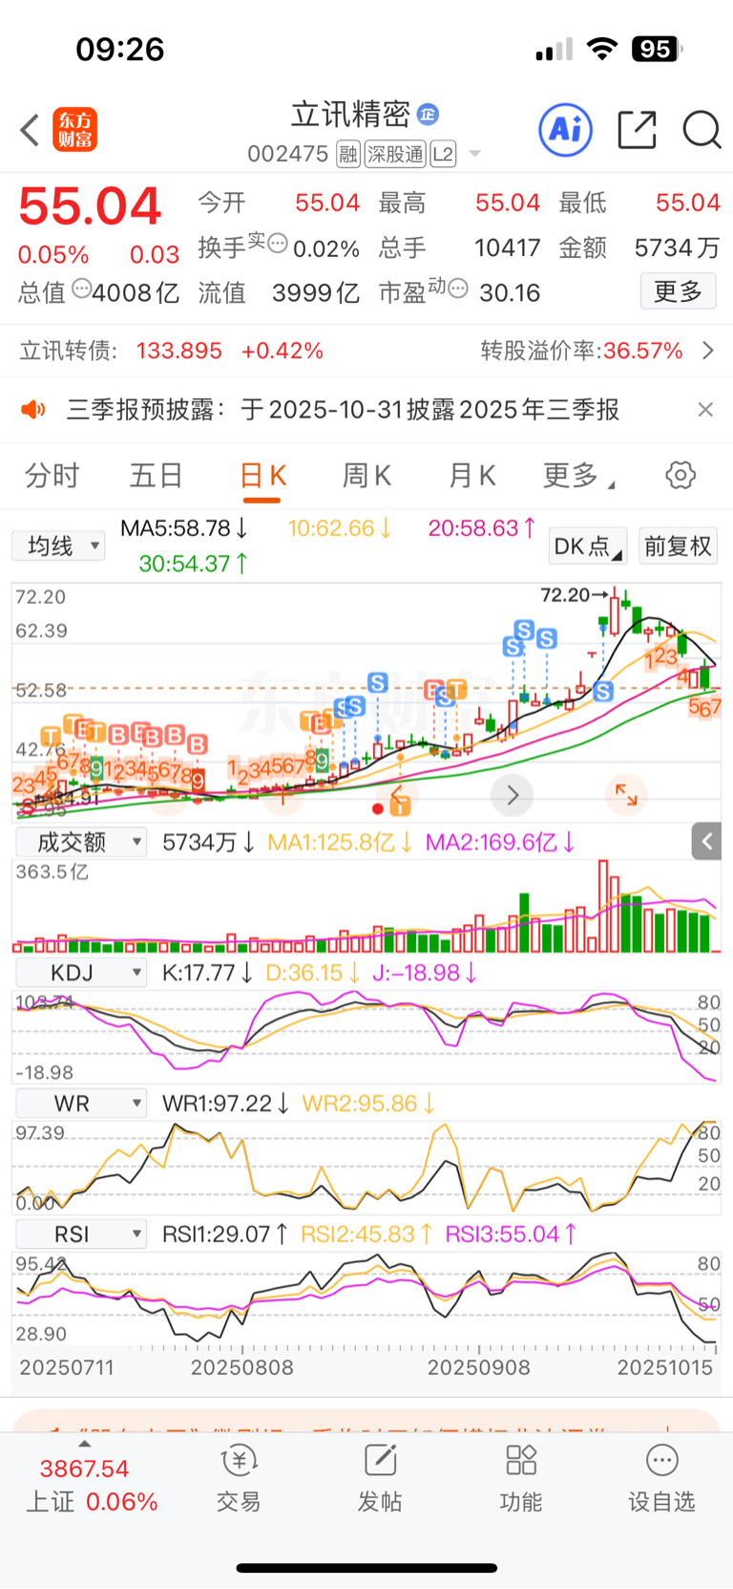Tap the L2 level badge
Viewport: 733px width, 1589px height.
pyautogui.click(x=443, y=154)
